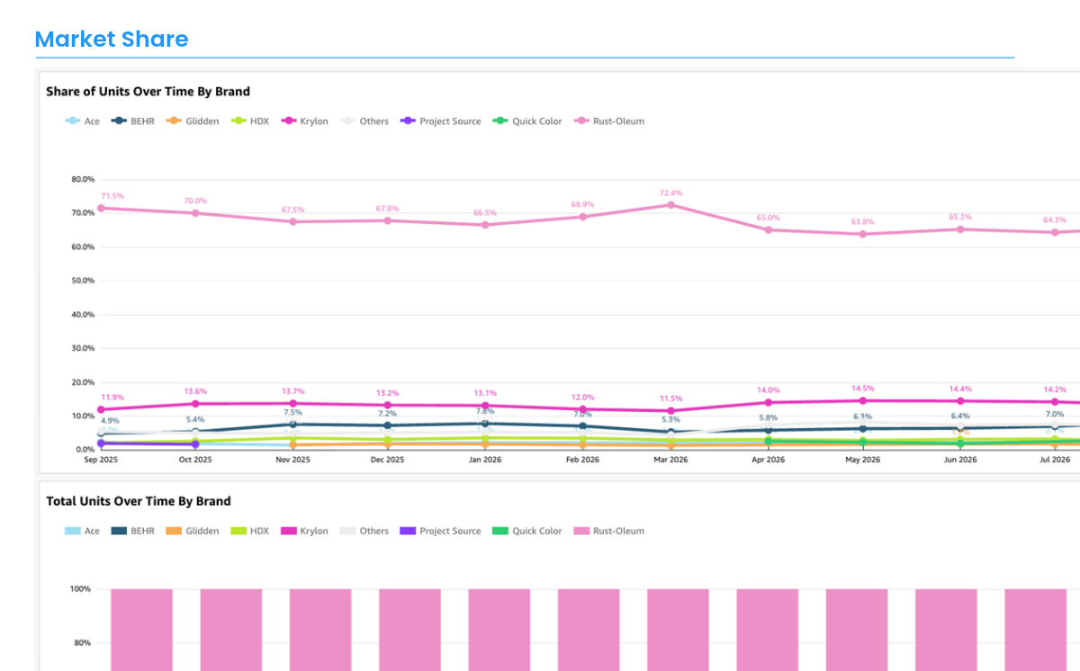The image size is (1080, 671).
Task: Click the 14.5% Krylon value label
Action: [x=863, y=389]
